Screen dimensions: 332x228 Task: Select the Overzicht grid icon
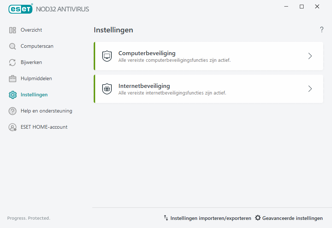click(x=12, y=30)
